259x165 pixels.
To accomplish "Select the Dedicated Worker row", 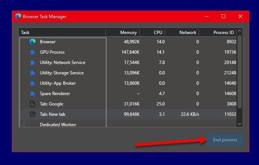I will (x=58, y=124).
